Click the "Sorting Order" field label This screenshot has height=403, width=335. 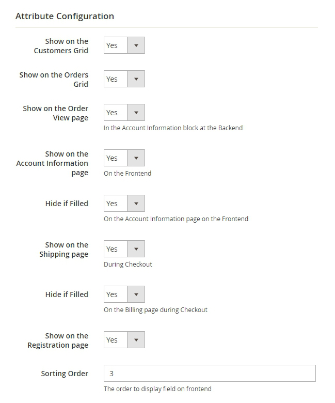pyautogui.click(x=65, y=374)
